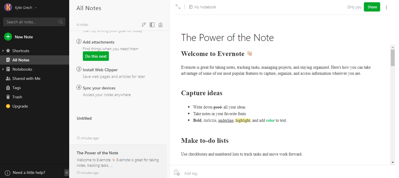Click the Capture ideas heading
Viewport: 399px width, 178px height.
point(202,93)
